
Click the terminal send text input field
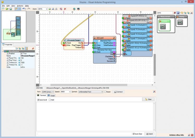[84, 134]
